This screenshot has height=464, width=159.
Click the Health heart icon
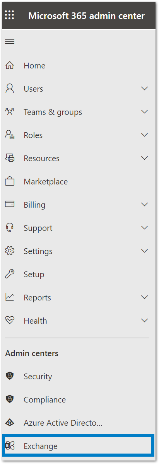coord(10,321)
